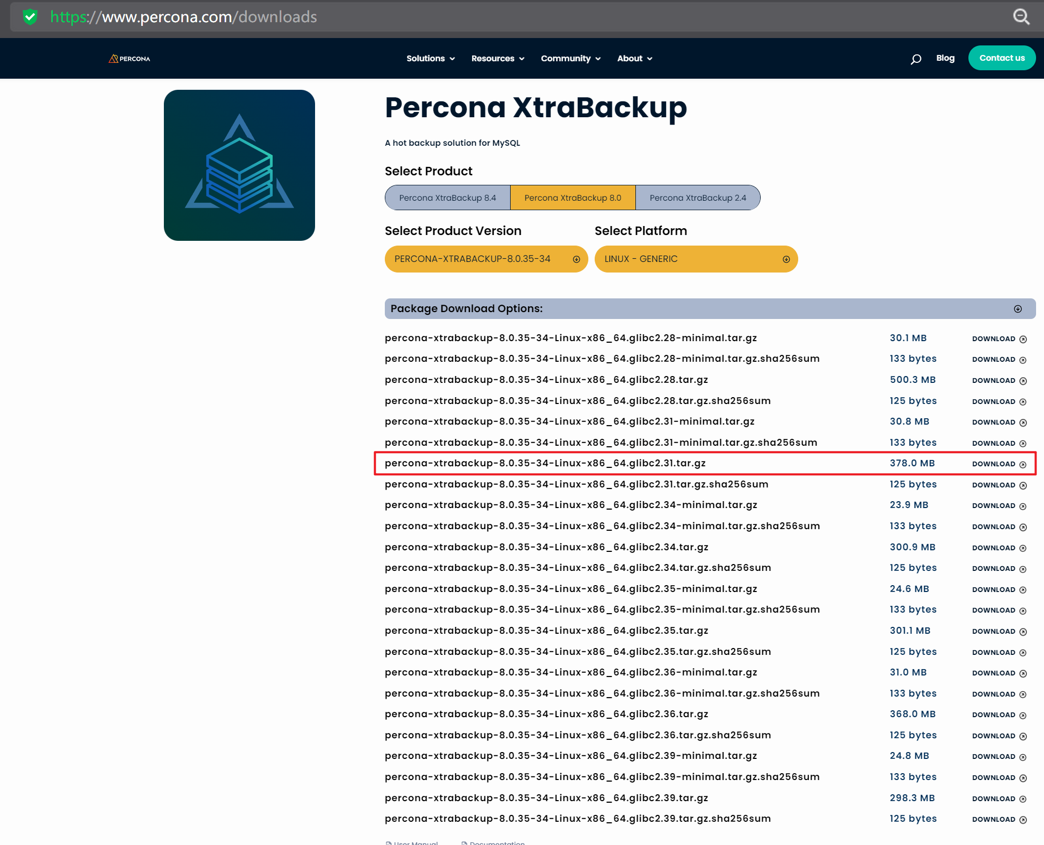
Task: Click the 'A hot backup solution for MySQL' text
Action: tap(452, 143)
